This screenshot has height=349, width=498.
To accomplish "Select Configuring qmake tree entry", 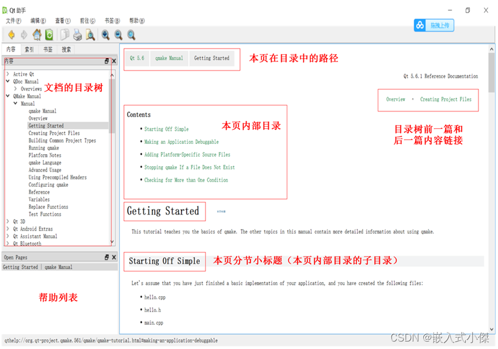I will click(48, 185).
